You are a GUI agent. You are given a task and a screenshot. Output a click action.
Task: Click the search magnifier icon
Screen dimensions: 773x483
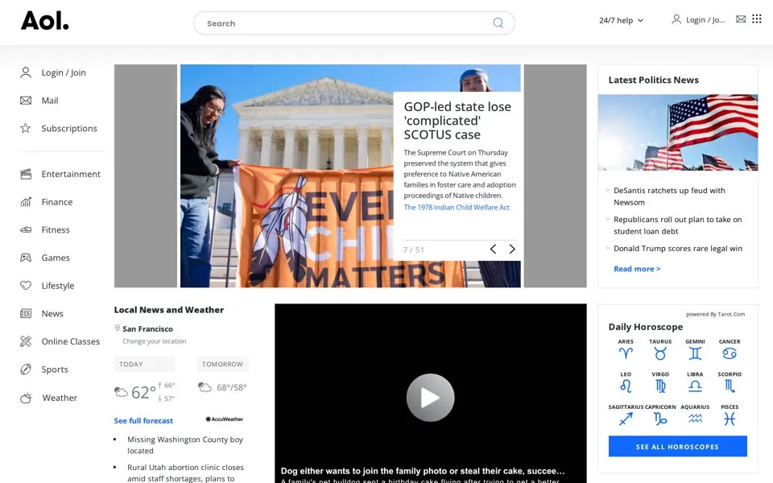pyautogui.click(x=498, y=23)
